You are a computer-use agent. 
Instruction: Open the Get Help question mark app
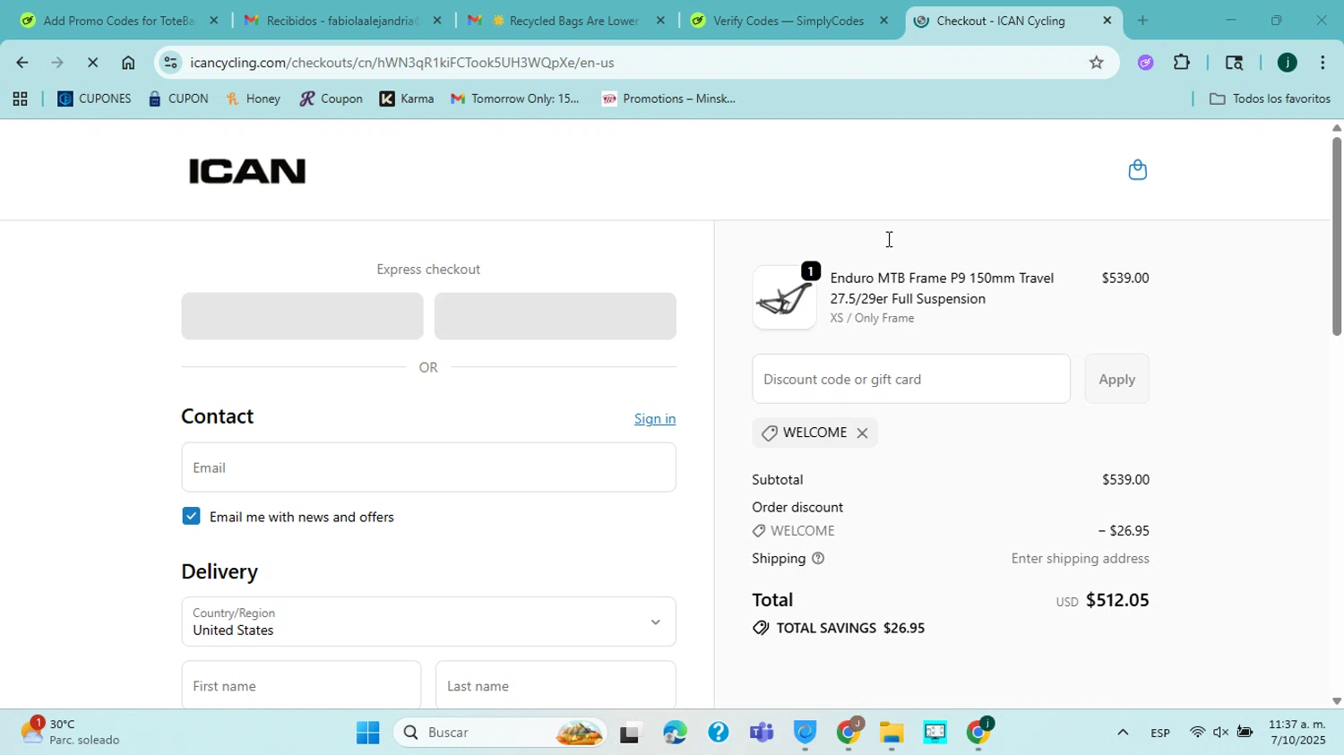pyautogui.click(x=718, y=733)
